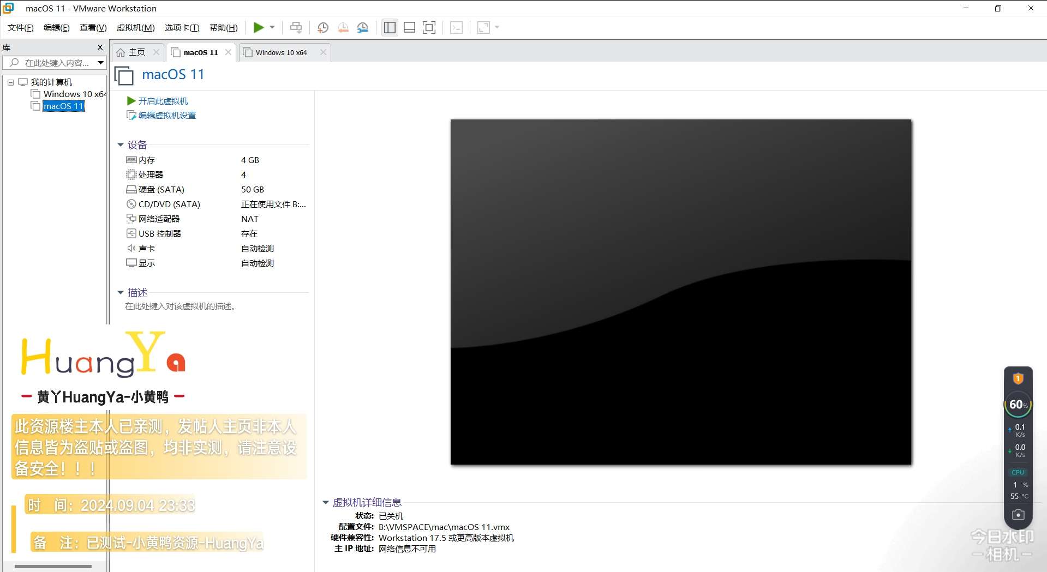Open the 文件 menu
1047x572 pixels.
click(x=21, y=27)
